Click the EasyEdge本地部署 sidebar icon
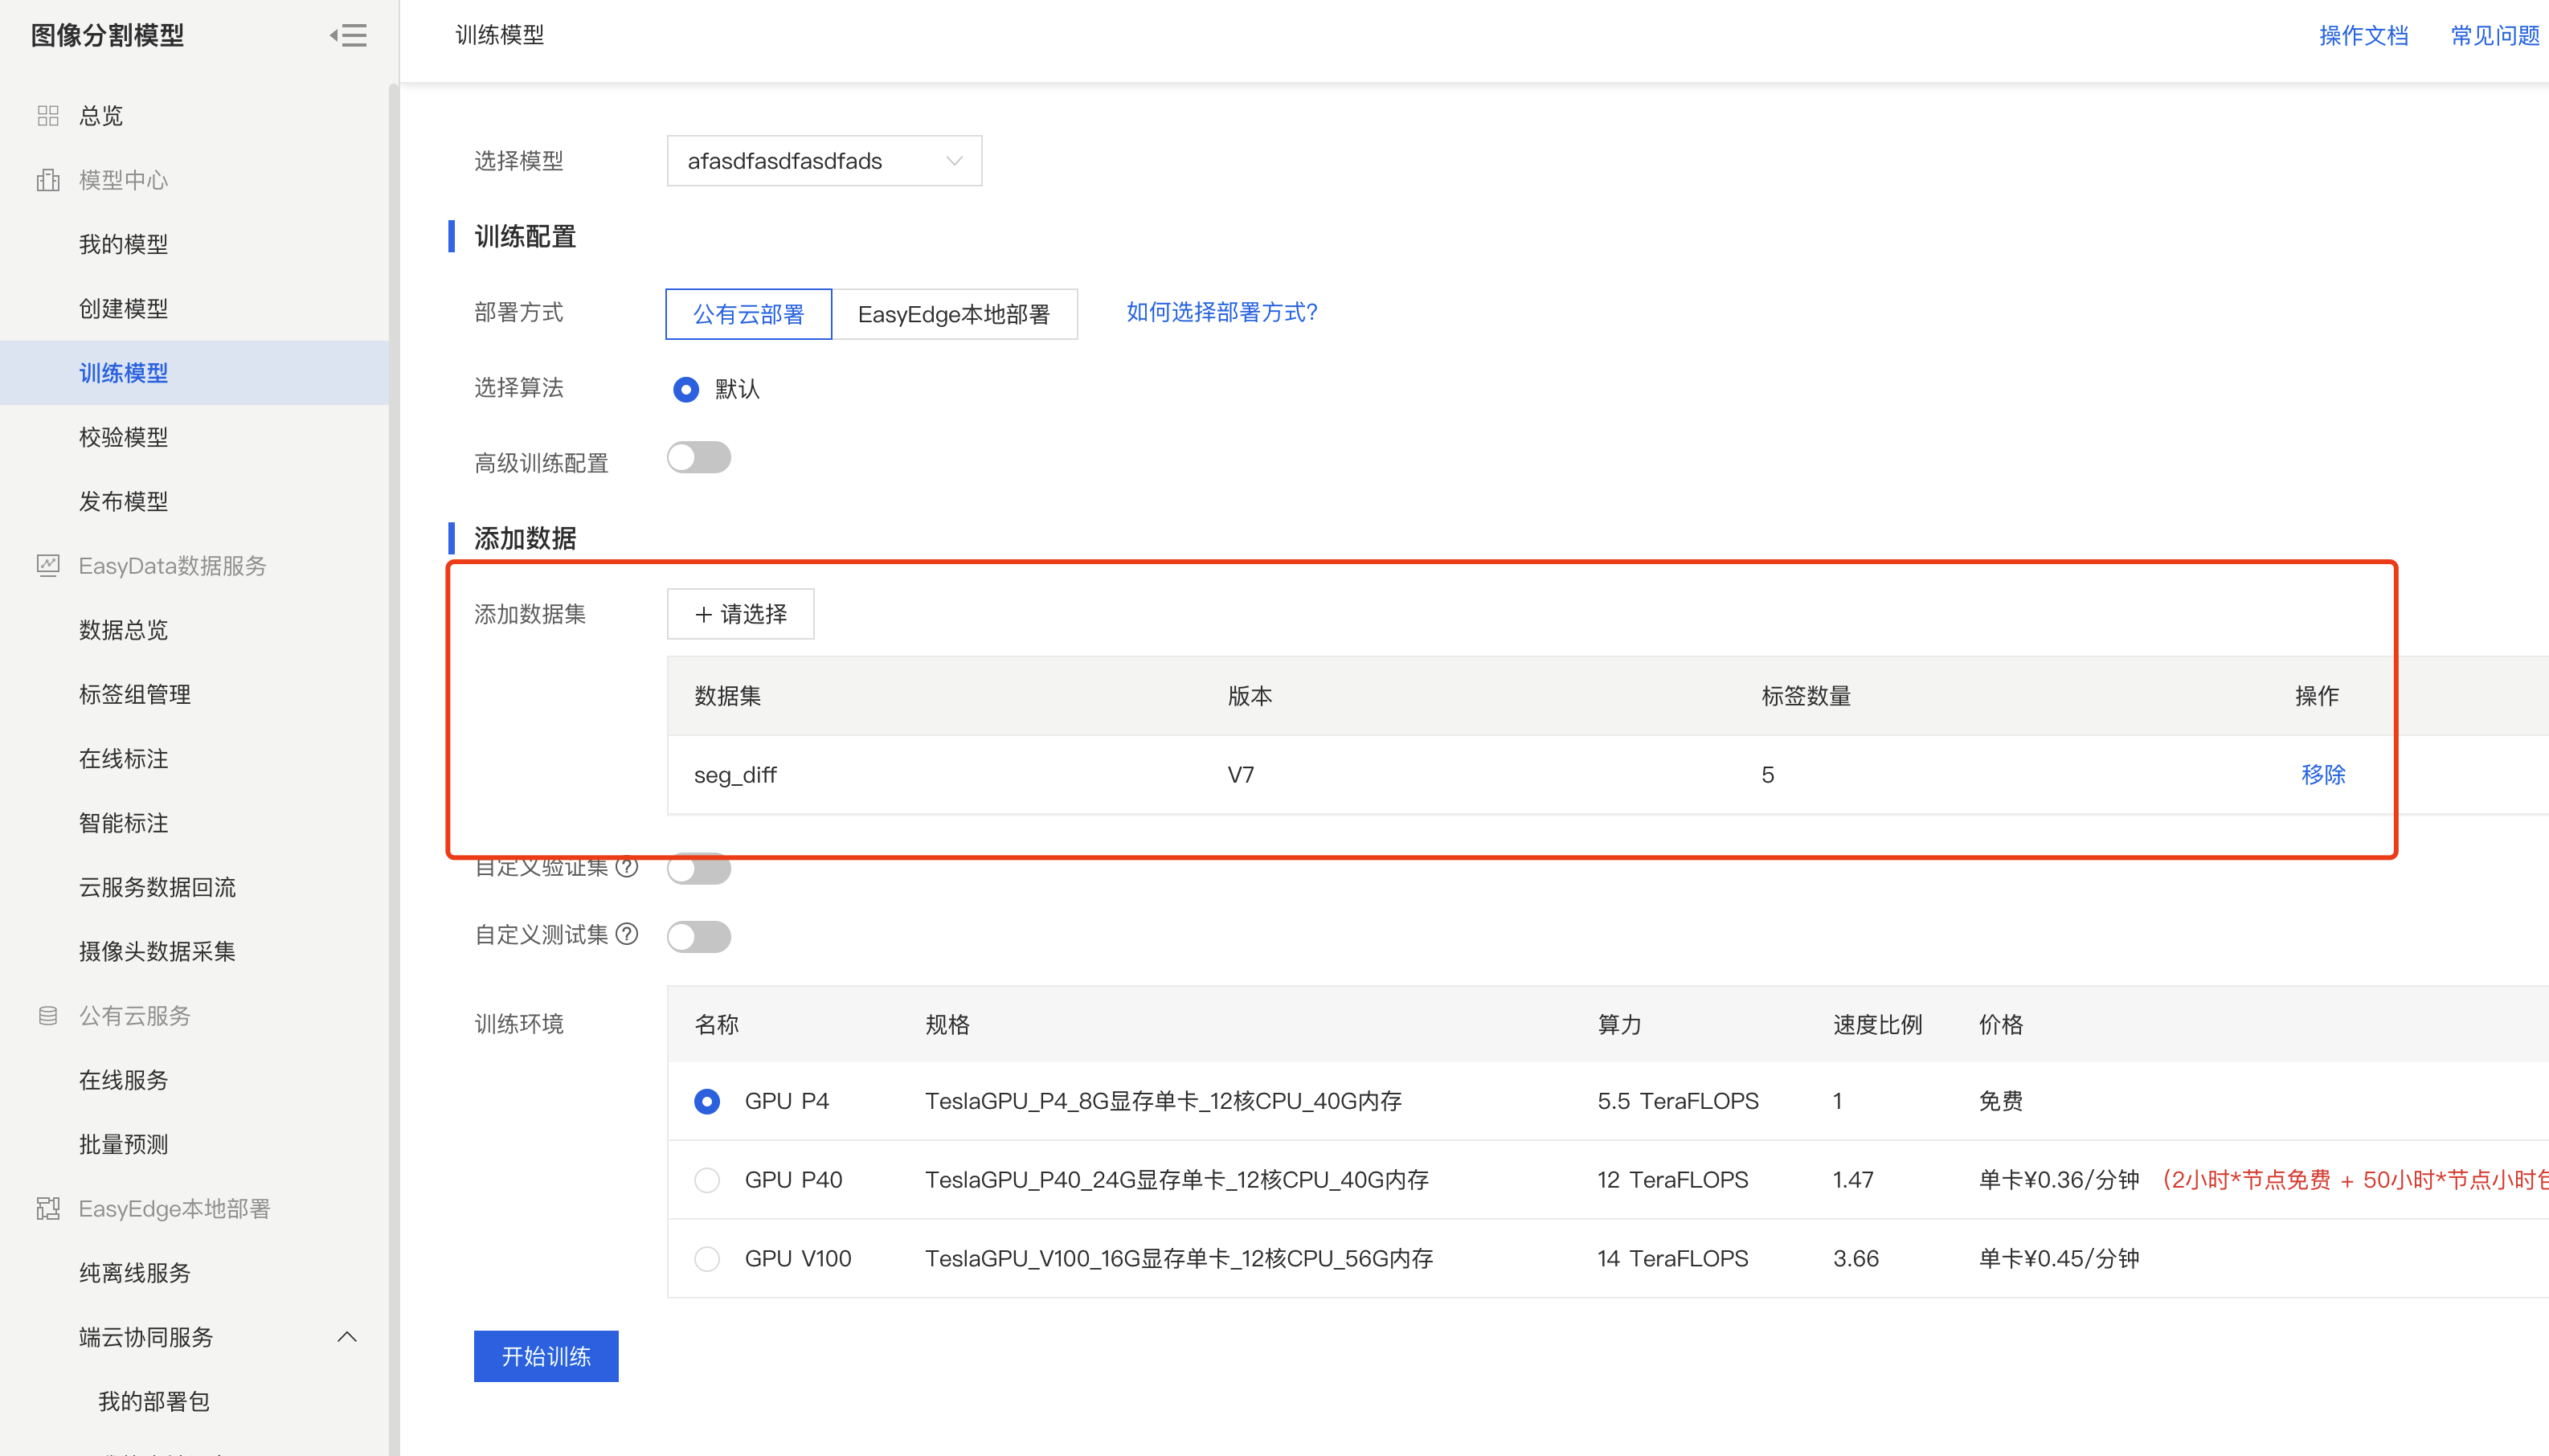Screen dimensions: 2549x1456 (x=48, y=1209)
